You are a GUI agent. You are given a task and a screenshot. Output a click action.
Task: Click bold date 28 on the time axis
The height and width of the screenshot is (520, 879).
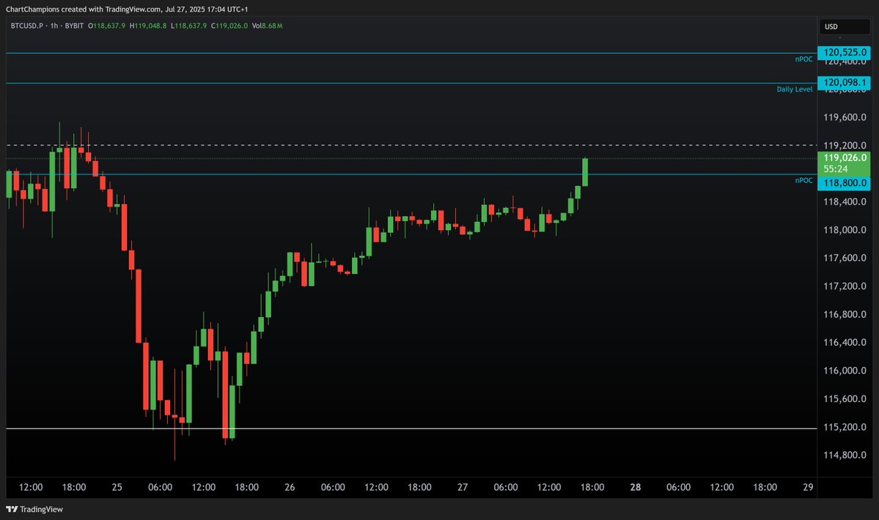pyautogui.click(x=635, y=488)
